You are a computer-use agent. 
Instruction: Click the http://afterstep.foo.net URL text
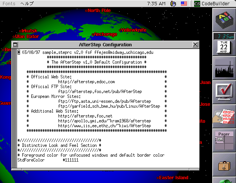[85, 116]
